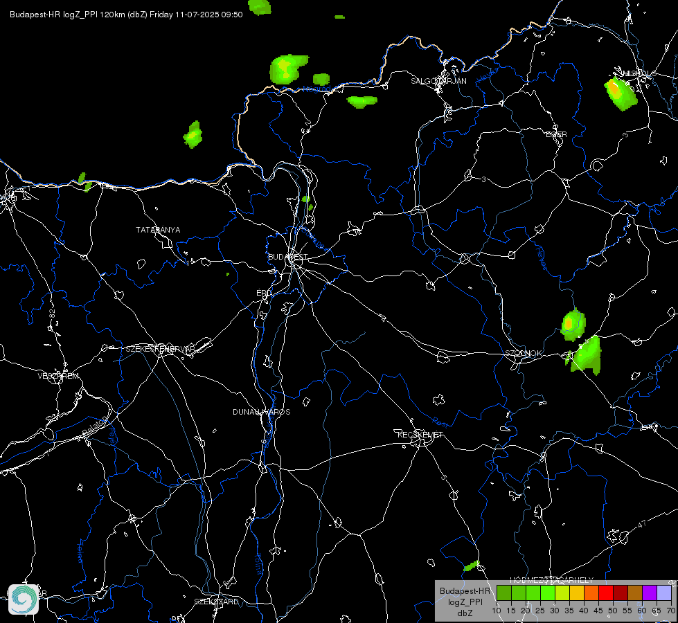Viewport: 678px width, 623px height.
Task: Select the SZEKESFEHERVAR city label
Action: click(161, 349)
